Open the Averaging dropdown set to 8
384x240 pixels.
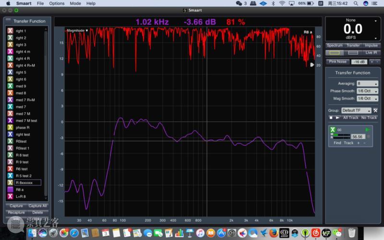pyautogui.click(x=367, y=84)
